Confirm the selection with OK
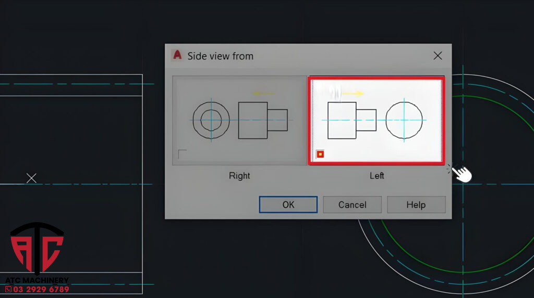 point(288,204)
